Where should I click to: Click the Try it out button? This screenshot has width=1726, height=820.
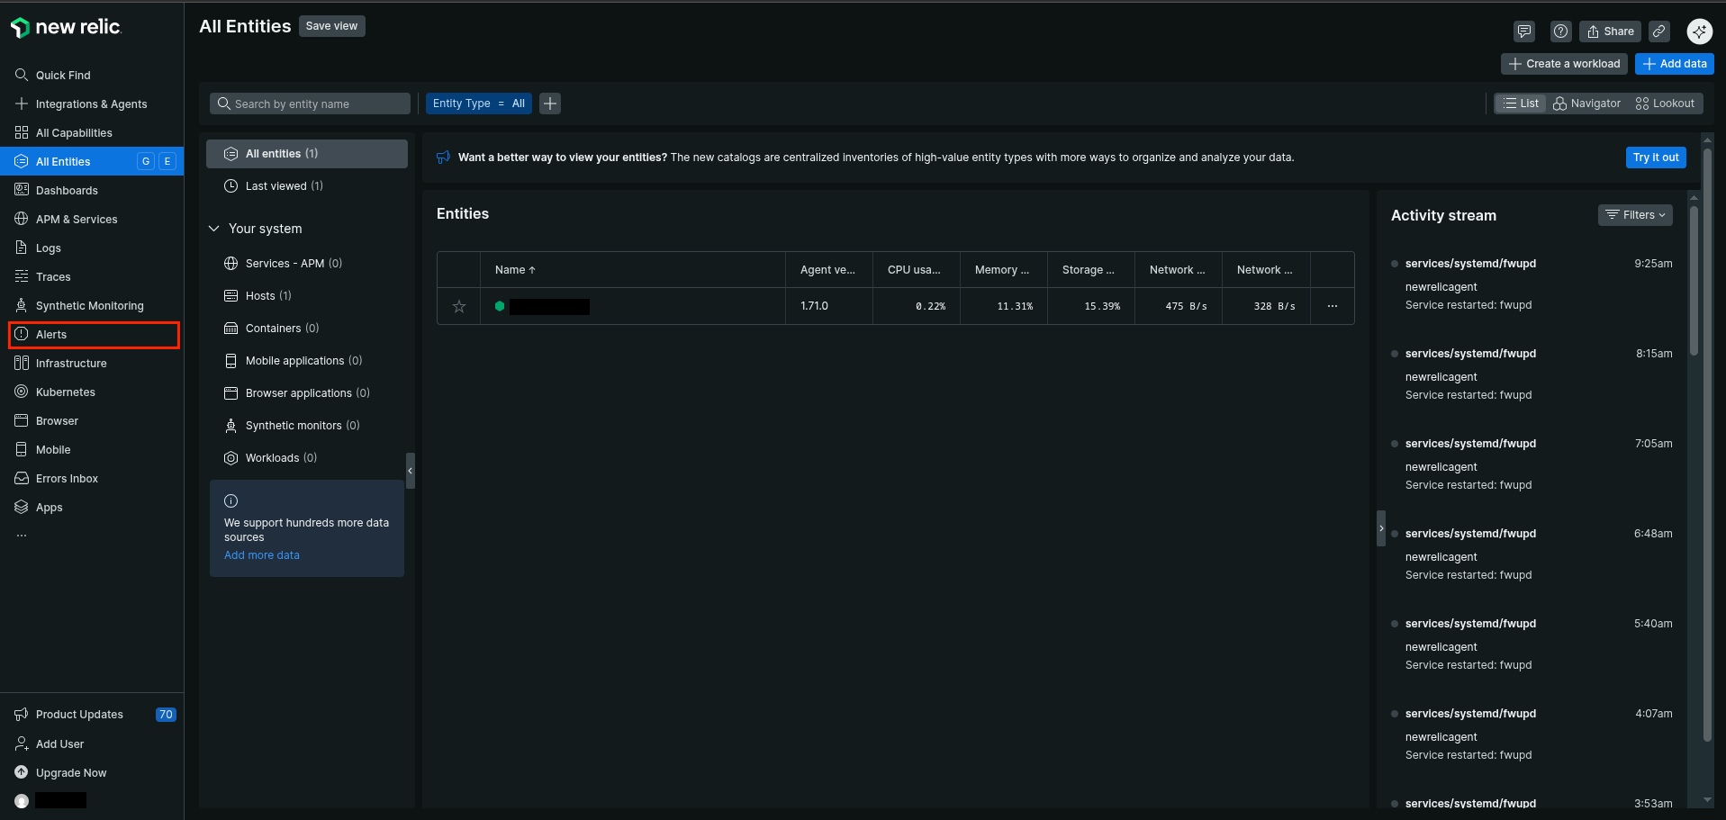tap(1655, 158)
